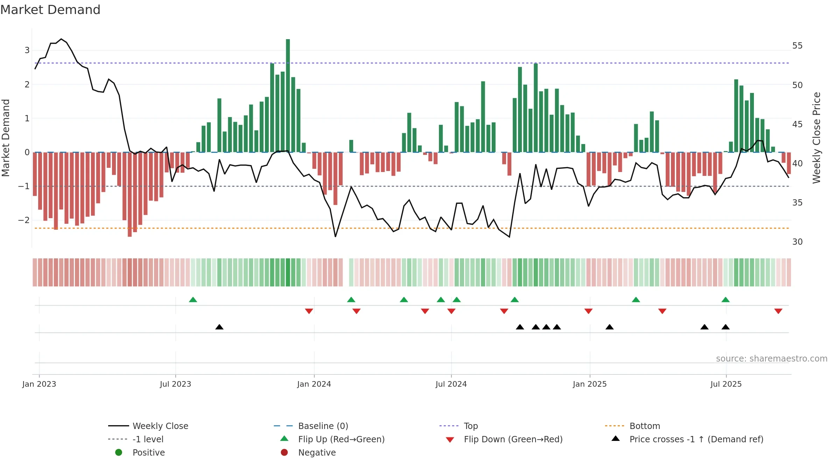The width and height of the screenshot is (840, 472).
Task: Click the Jan 2023 x-axis label
Action: click(x=39, y=384)
